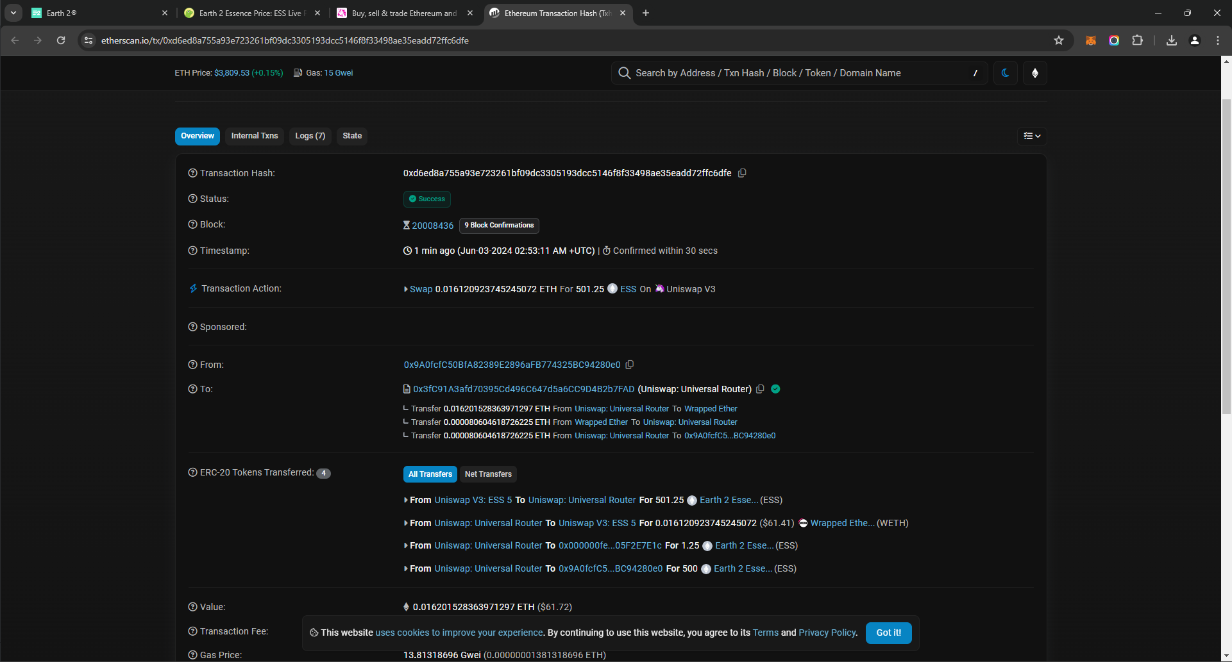The image size is (1232, 662).
Task: Copy the Uniswap Universal Router address
Action: (760, 389)
